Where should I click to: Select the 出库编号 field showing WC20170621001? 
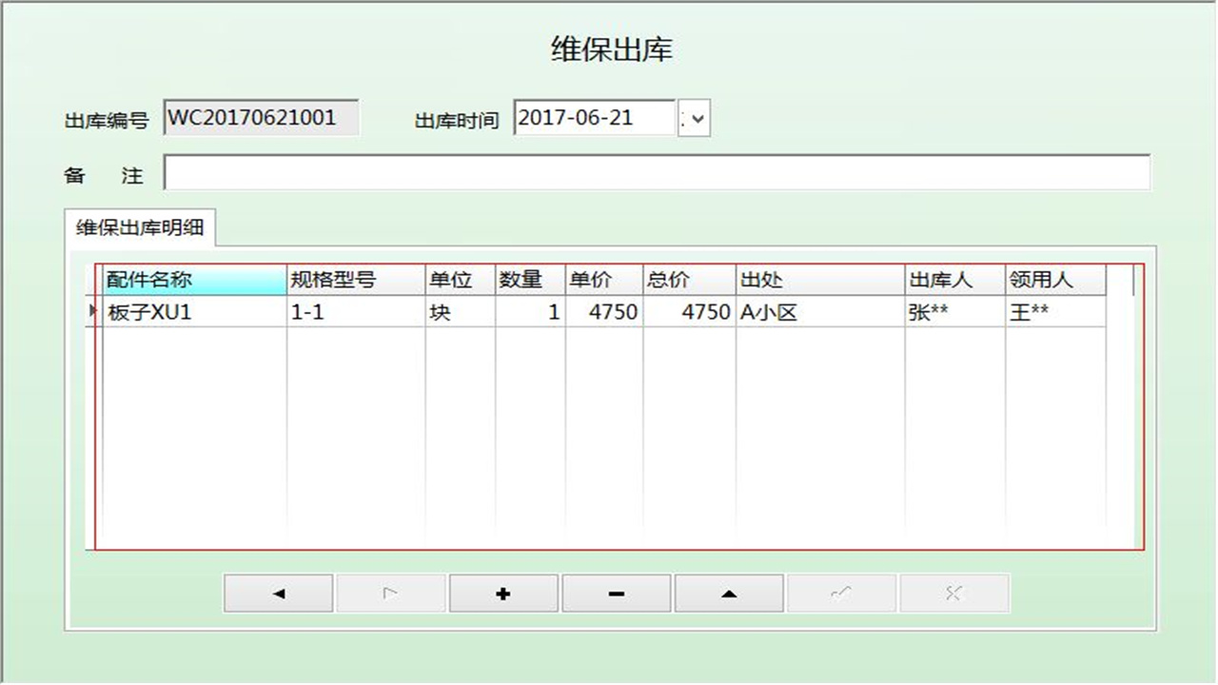point(261,116)
